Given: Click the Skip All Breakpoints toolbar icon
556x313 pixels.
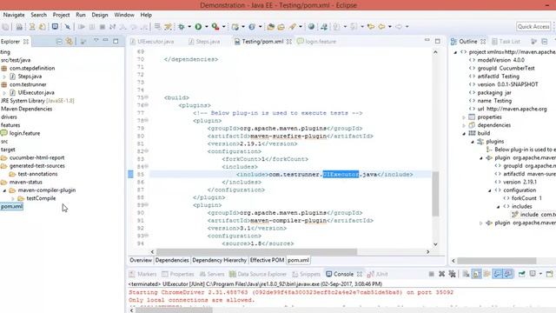Looking at the screenshot, I should (x=68, y=27).
